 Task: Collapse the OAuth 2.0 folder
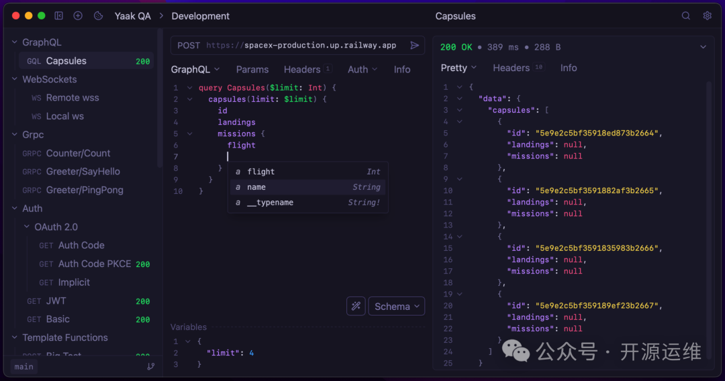coord(27,227)
